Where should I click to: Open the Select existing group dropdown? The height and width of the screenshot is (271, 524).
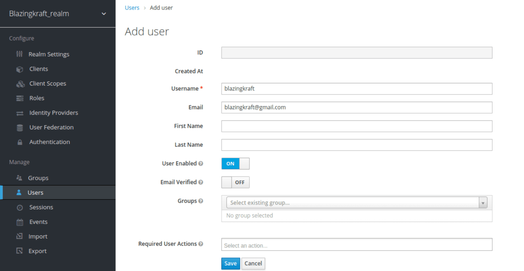pos(357,203)
